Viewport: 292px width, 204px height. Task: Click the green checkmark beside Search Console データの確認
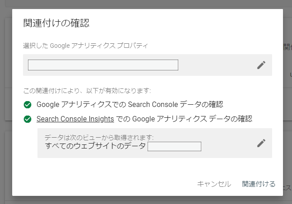(28, 105)
